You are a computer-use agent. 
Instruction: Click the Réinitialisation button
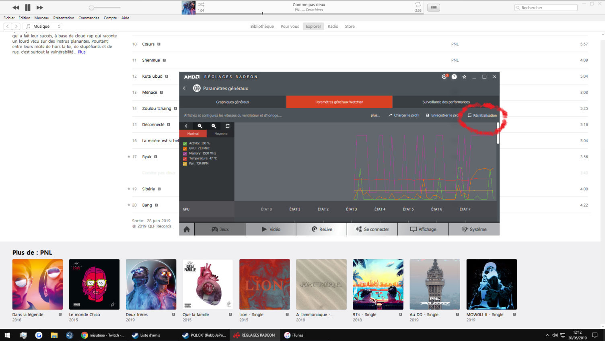pyautogui.click(x=482, y=116)
